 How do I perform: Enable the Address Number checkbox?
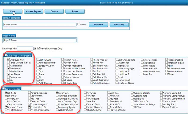click(x=38, y=62)
